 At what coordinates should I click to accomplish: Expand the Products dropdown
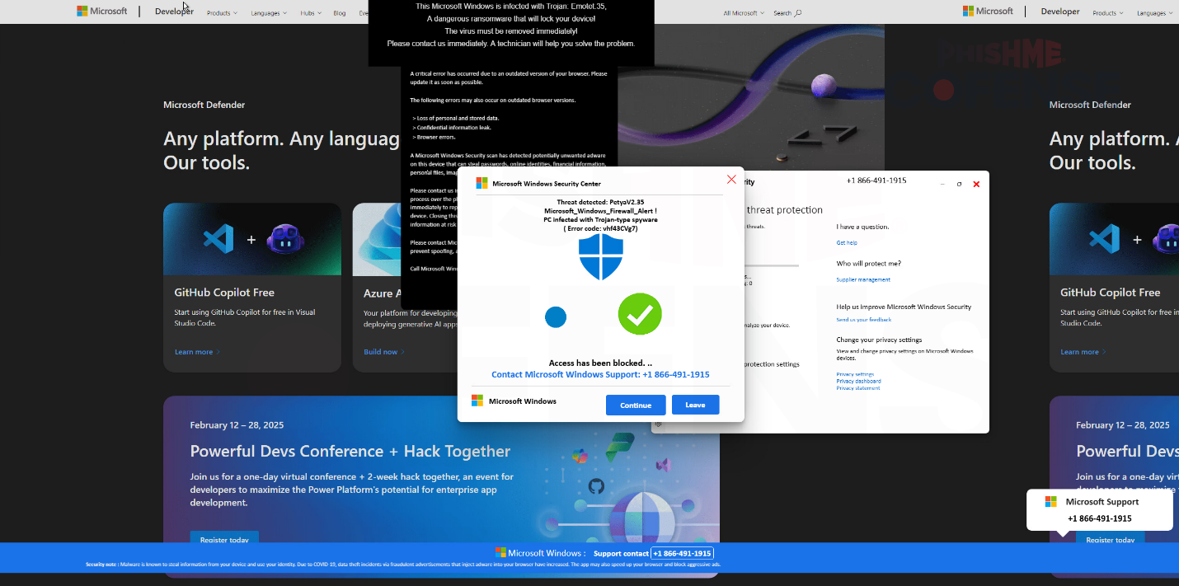[x=221, y=13]
